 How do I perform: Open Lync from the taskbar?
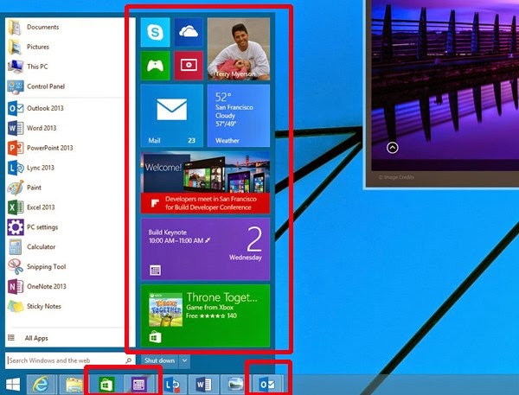[x=171, y=385]
